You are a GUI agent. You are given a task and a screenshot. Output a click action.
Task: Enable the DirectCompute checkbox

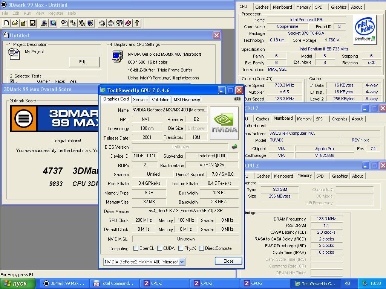(x=201, y=248)
